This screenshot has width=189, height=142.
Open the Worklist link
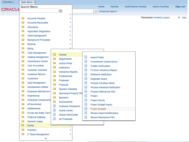click(114, 7)
